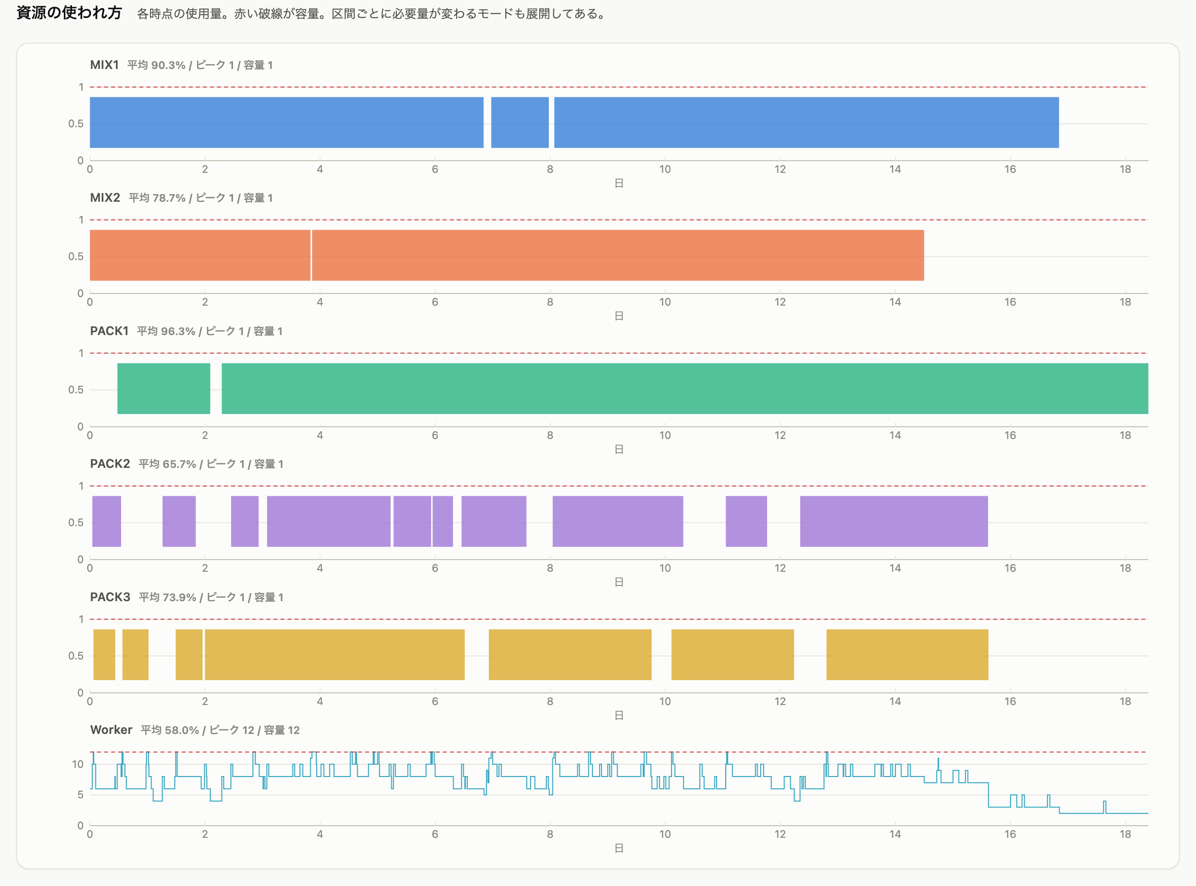Screen dimensions: 1196x886
Task: Click the 日 axis label under Worker chart
Action: coord(619,848)
